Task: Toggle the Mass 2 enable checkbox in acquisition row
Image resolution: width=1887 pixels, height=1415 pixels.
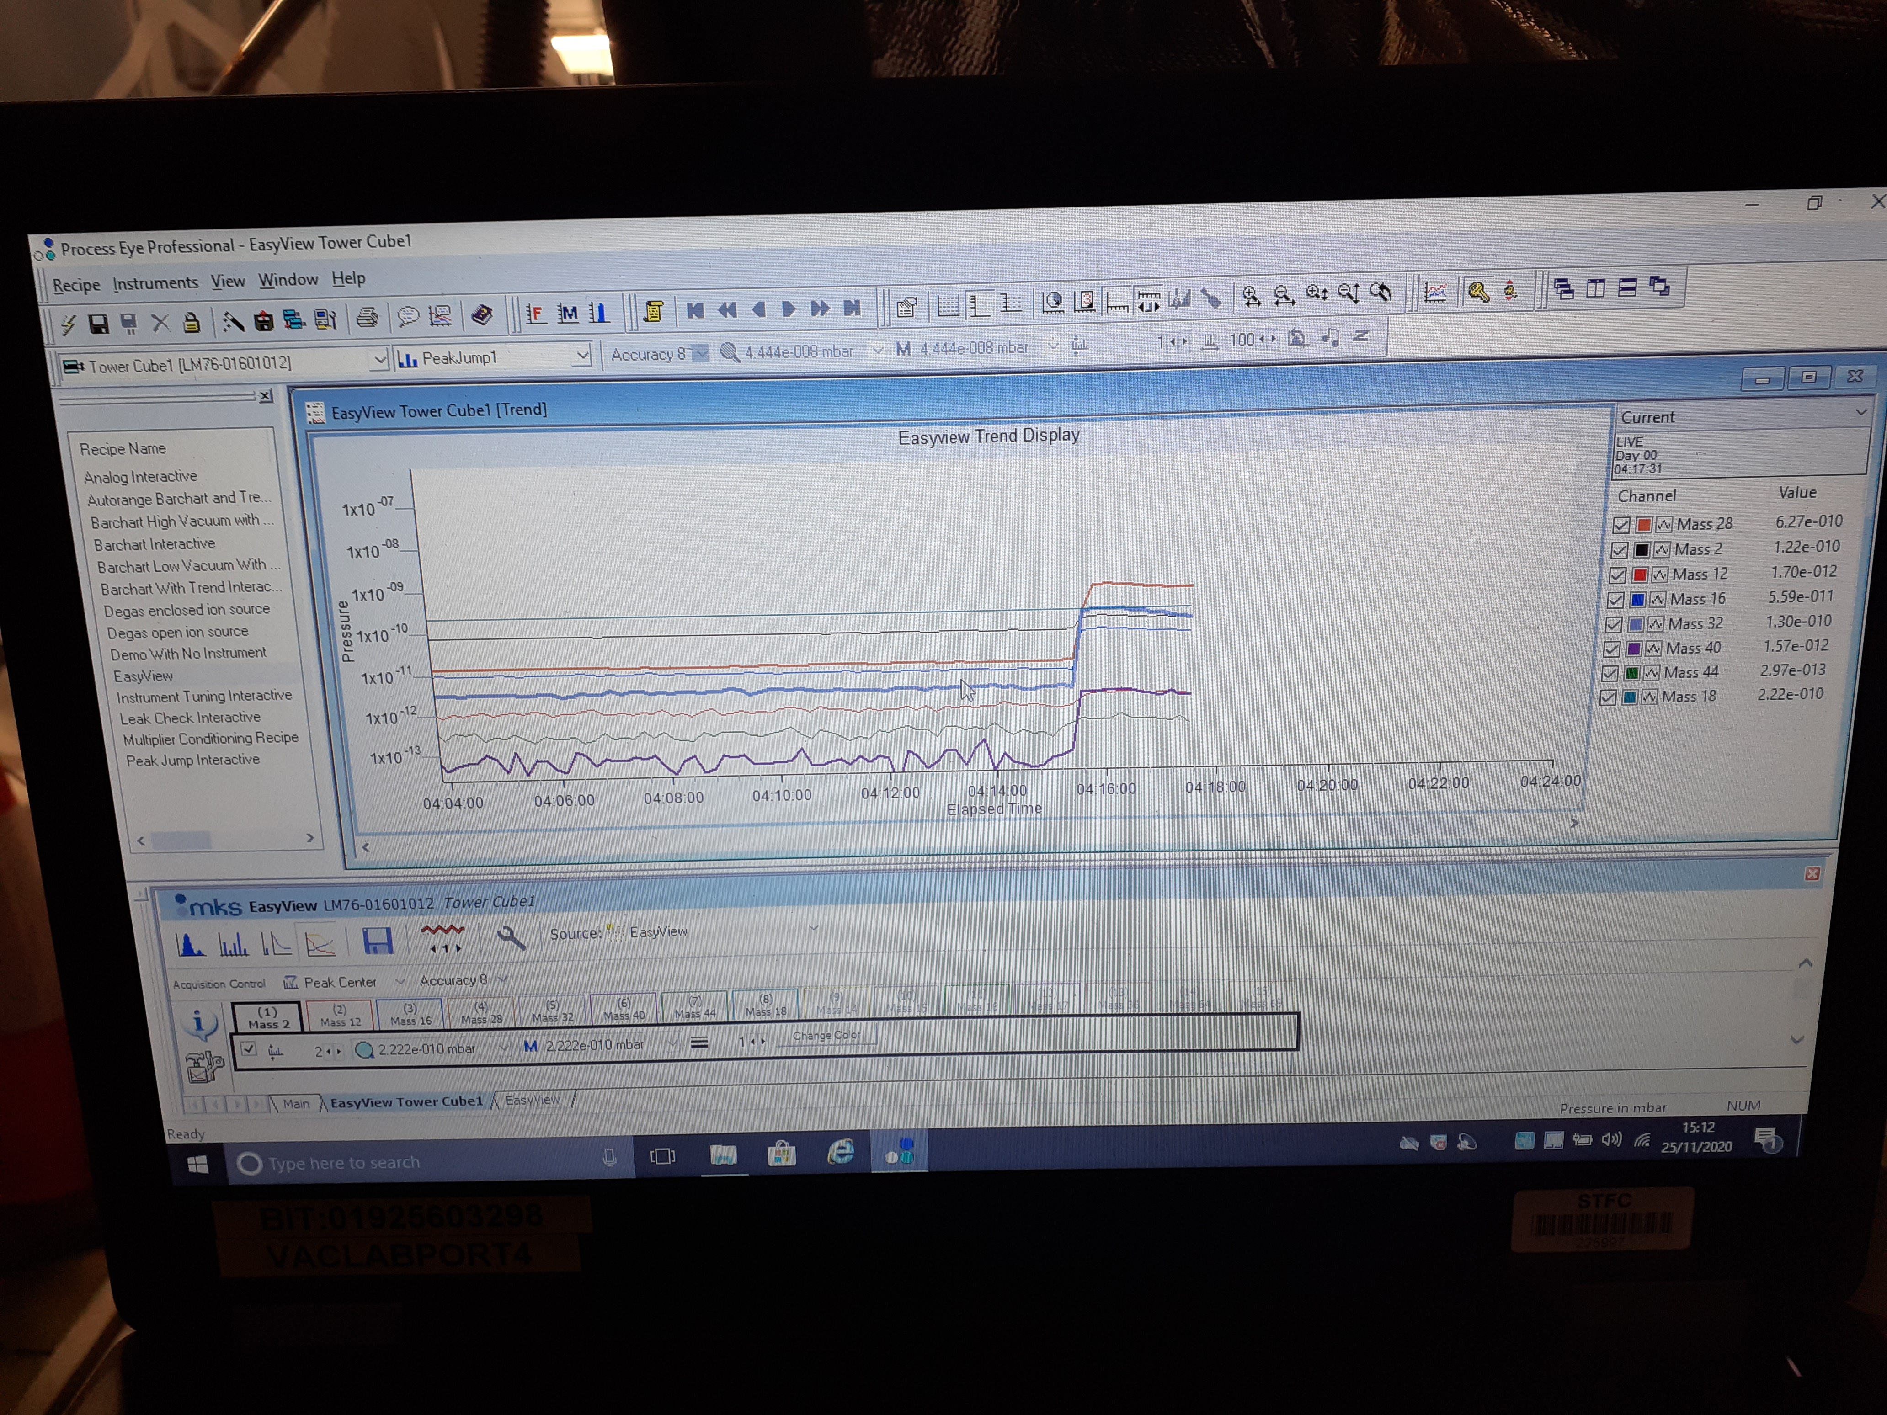Action: pyautogui.click(x=248, y=1049)
